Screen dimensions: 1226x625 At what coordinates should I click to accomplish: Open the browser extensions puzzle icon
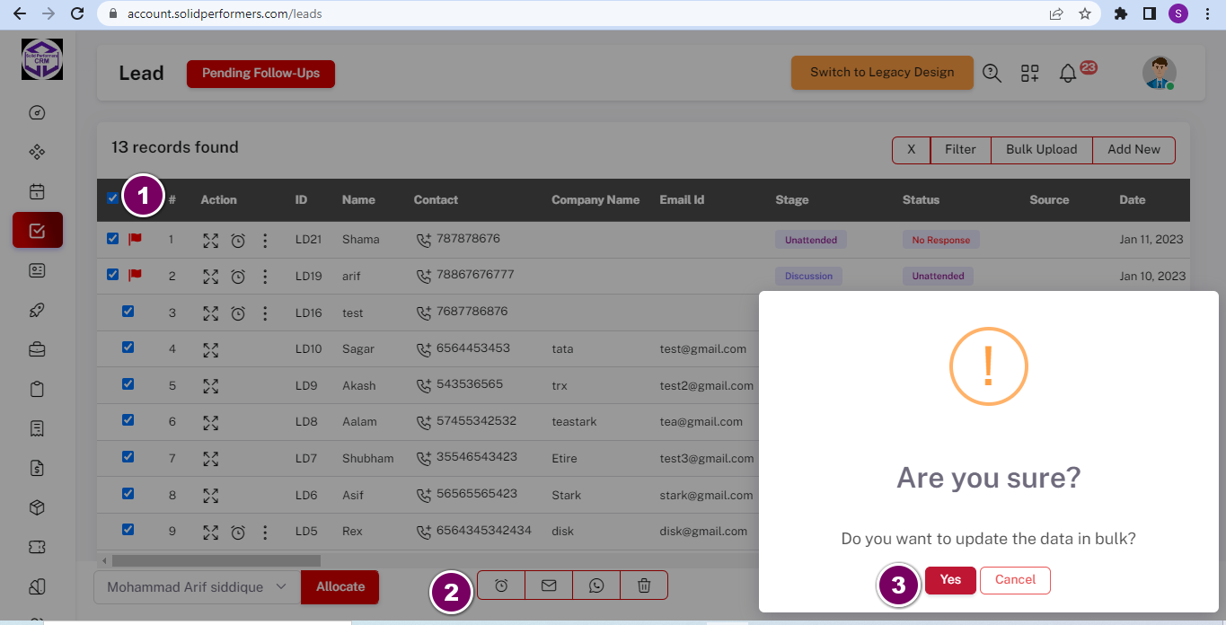1120,13
